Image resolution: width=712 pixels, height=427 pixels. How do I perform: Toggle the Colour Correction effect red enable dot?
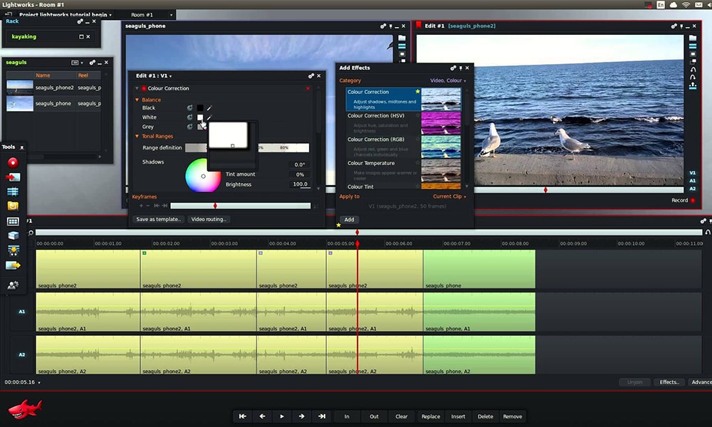point(144,88)
